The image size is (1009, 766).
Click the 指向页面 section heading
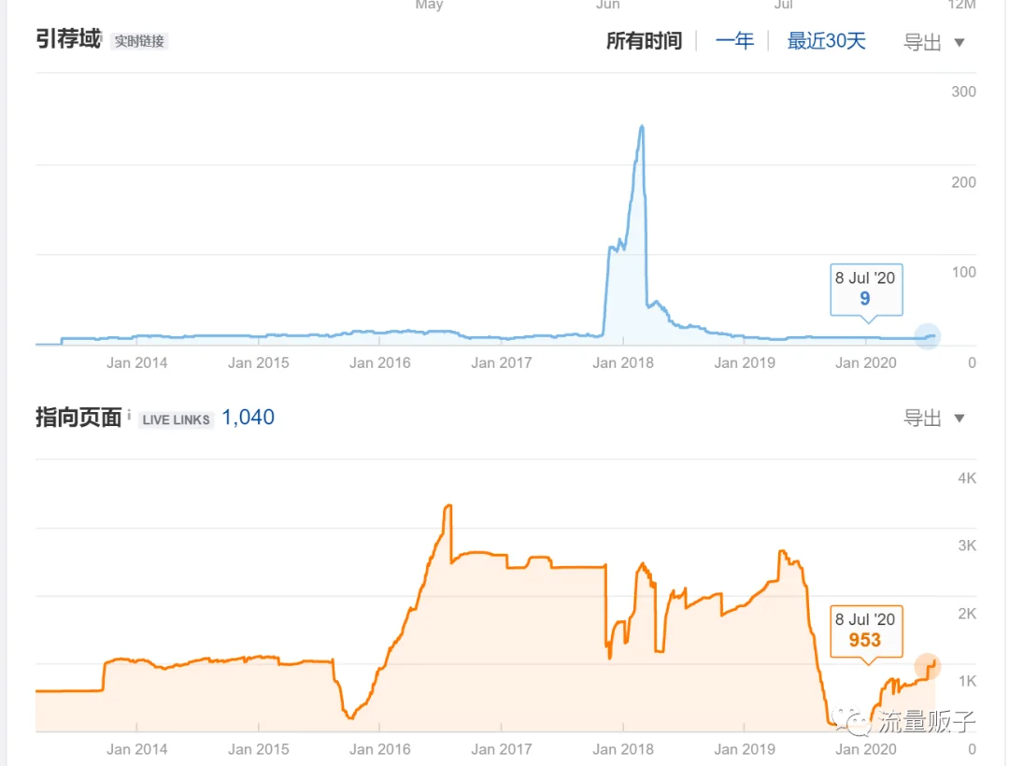coord(78,418)
